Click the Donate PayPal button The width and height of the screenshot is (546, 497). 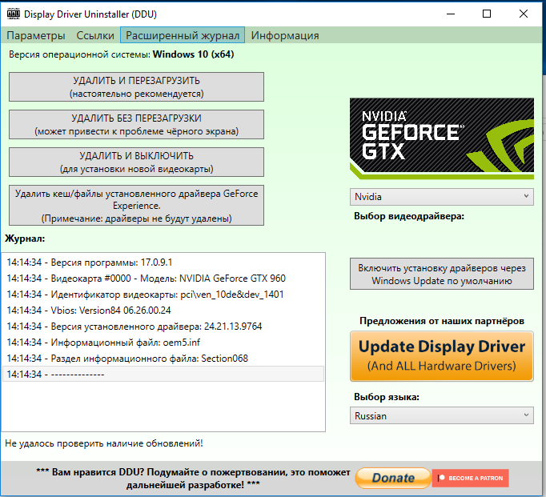(393, 478)
